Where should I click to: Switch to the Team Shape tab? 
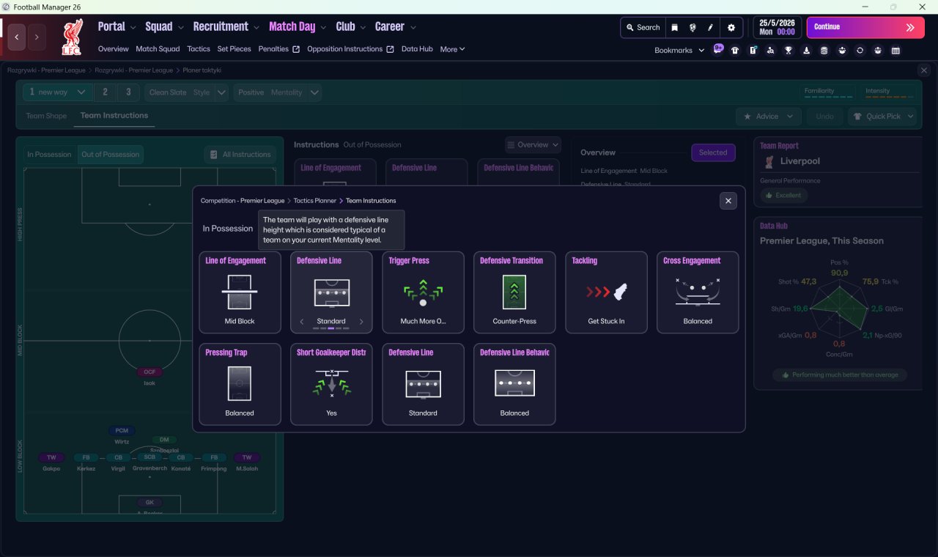46,116
